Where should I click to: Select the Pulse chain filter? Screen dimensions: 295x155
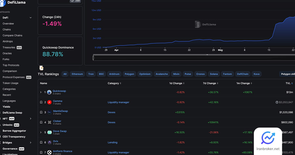coord(187,74)
